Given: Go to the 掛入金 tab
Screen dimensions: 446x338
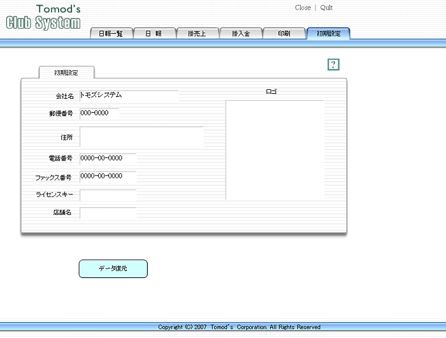Looking at the screenshot, I should (240, 34).
